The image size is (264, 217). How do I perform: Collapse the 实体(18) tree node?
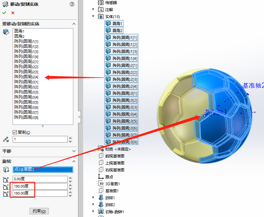(x=93, y=16)
